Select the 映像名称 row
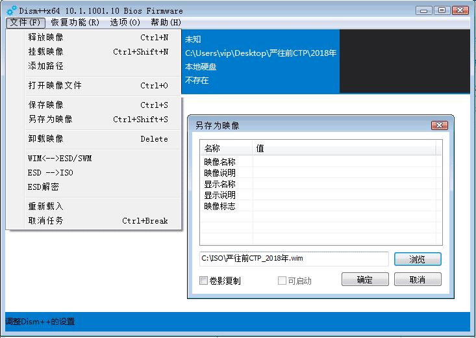The width and height of the screenshot is (476, 338). tap(321, 162)
